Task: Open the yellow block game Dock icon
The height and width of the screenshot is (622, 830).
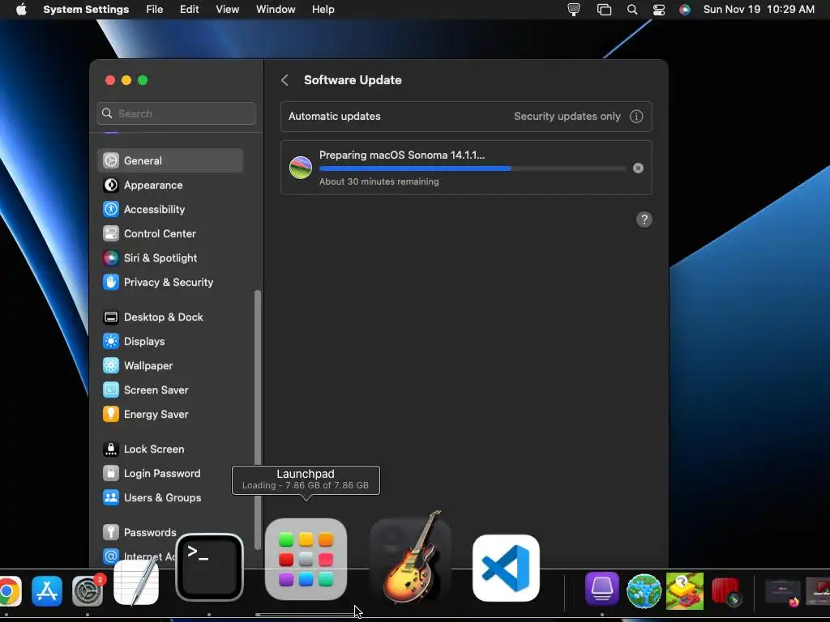Action: click(x=685, y=590)
